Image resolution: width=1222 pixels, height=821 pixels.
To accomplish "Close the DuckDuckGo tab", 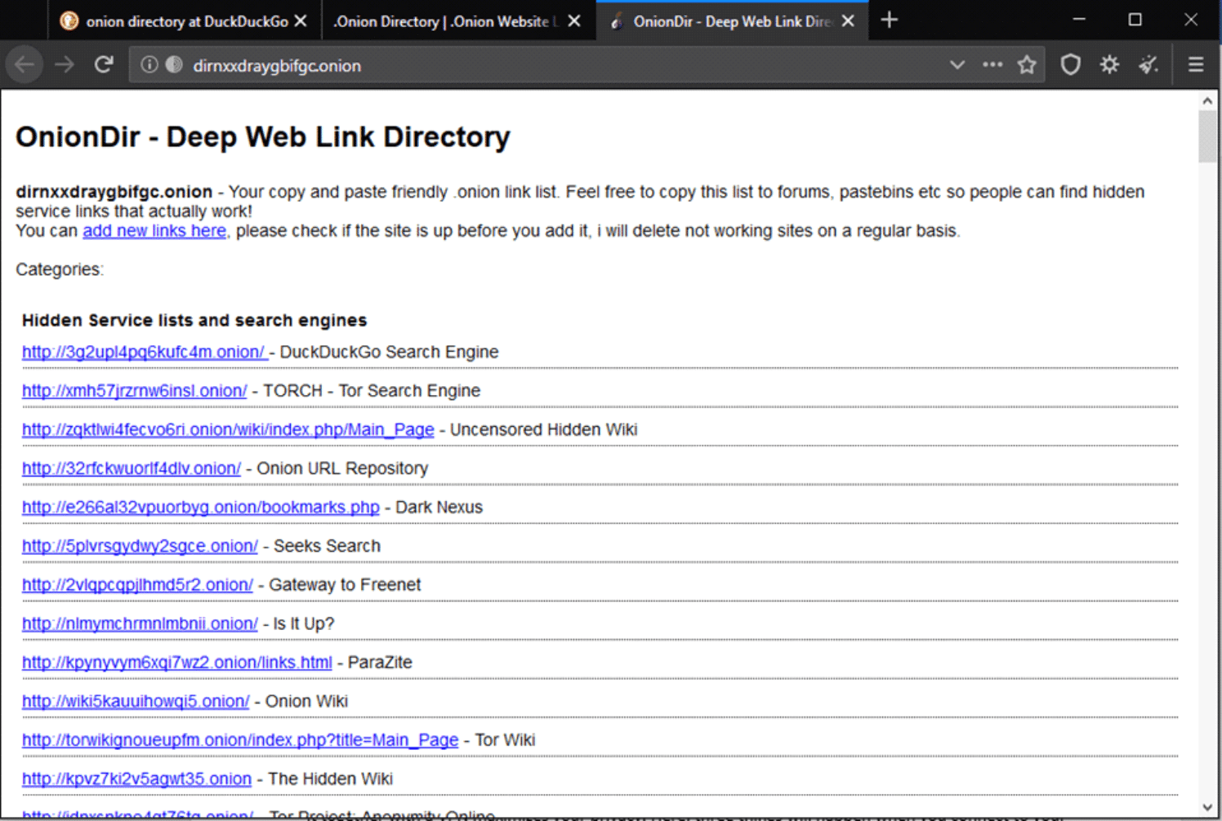I will point(301,21).
